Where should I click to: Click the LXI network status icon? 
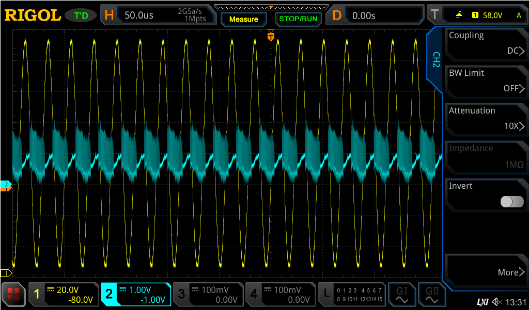[483, 302]
